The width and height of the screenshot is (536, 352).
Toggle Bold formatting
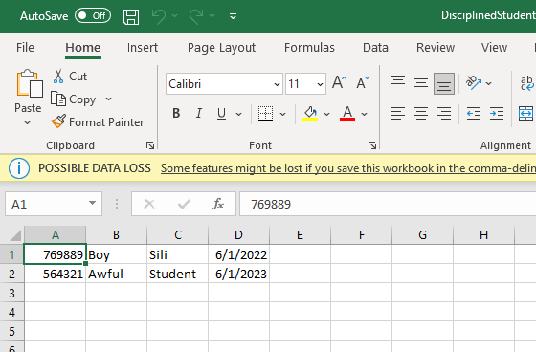click(176, 114)
